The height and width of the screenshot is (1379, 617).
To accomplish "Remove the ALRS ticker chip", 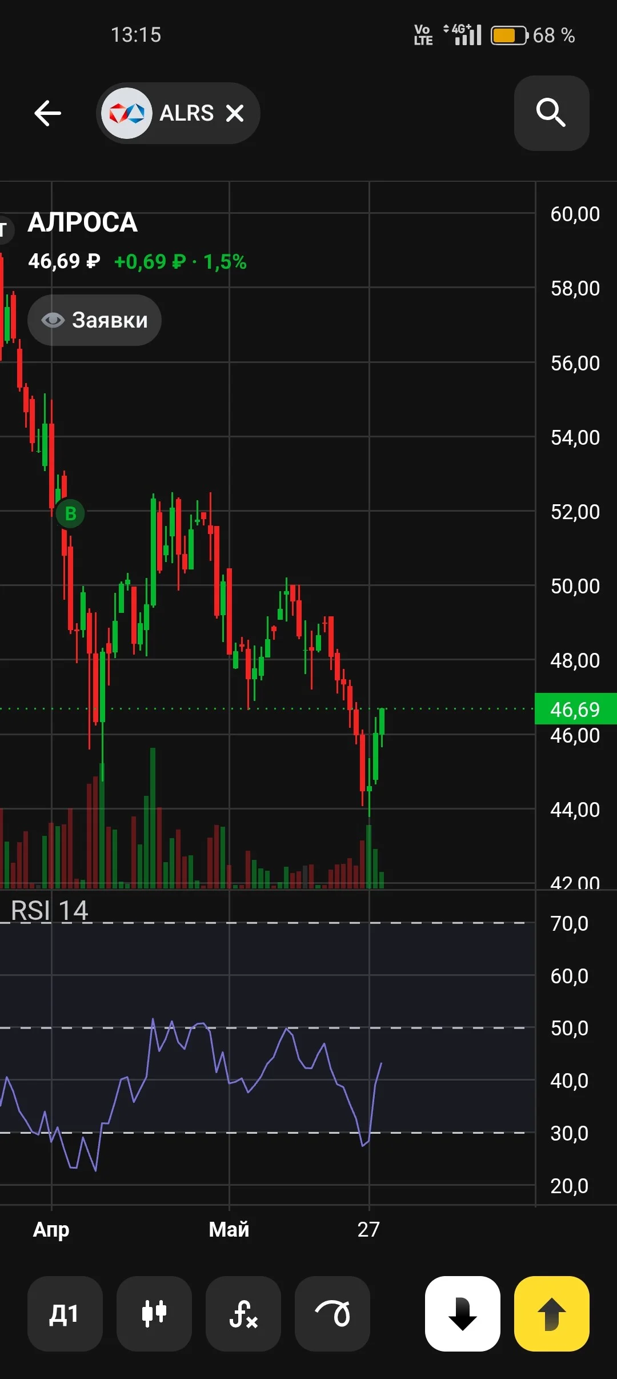I will coord(235,113).
